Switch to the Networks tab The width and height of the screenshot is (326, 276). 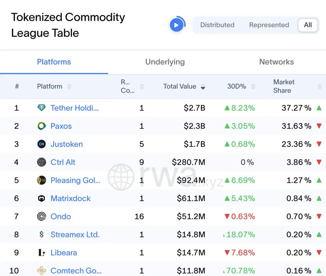tap(276, 62)
